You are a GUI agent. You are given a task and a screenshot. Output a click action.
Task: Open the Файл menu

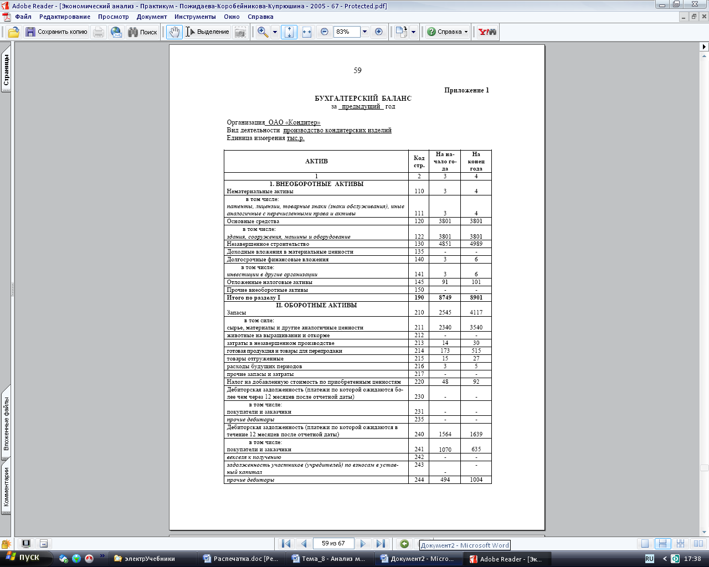(23, 17)
